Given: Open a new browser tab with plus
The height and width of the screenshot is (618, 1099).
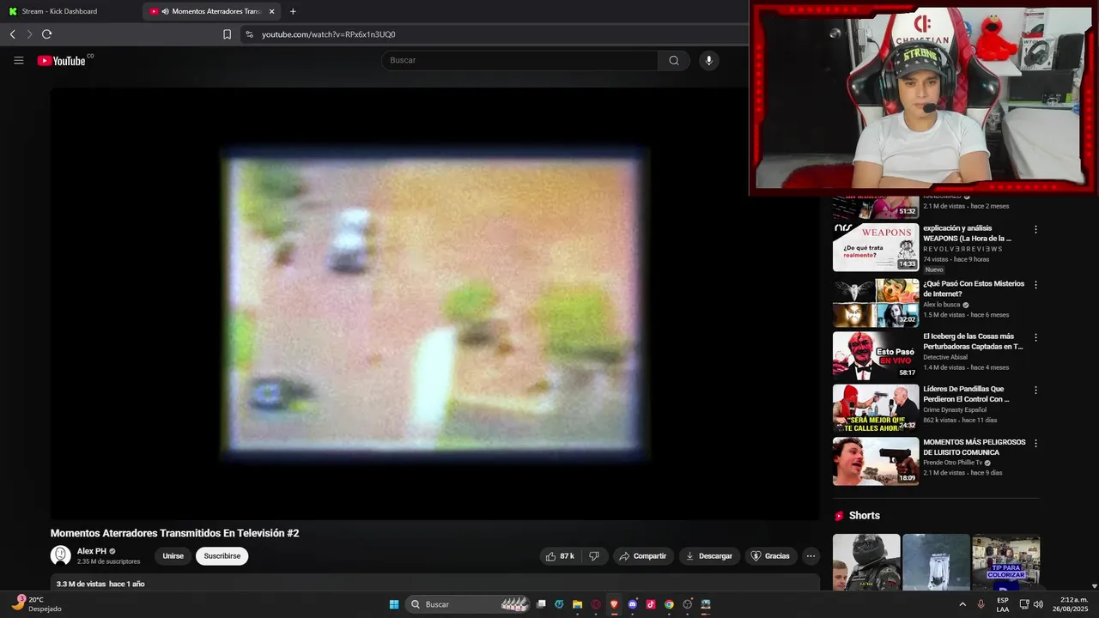Looking at the screenshot, I should tap(293, 11).
